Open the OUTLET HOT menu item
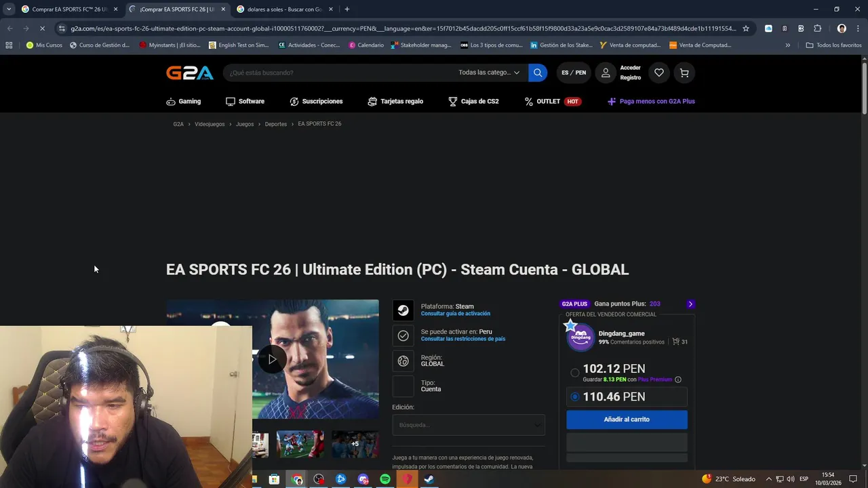Image resolution: width=868 pixels, height=488 pixels. coord(552,102)
